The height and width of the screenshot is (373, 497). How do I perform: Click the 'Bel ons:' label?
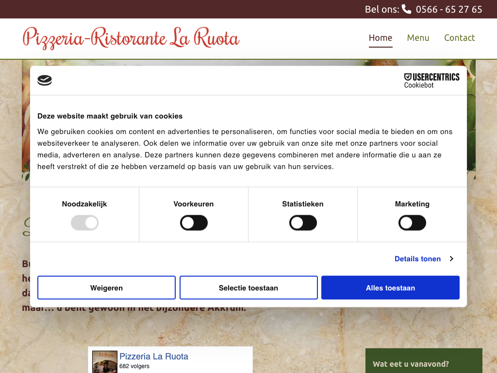pos(382,9)
